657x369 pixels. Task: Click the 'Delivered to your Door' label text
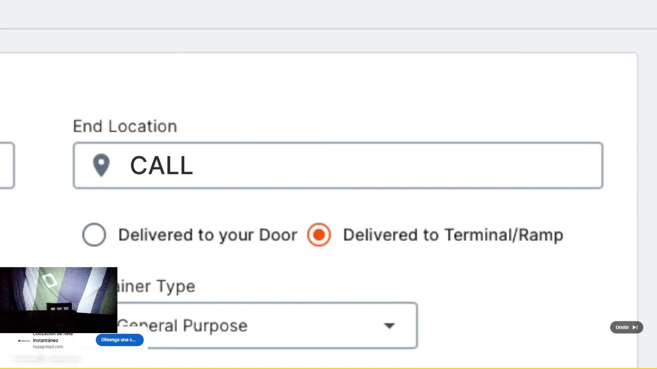(207, 235)
